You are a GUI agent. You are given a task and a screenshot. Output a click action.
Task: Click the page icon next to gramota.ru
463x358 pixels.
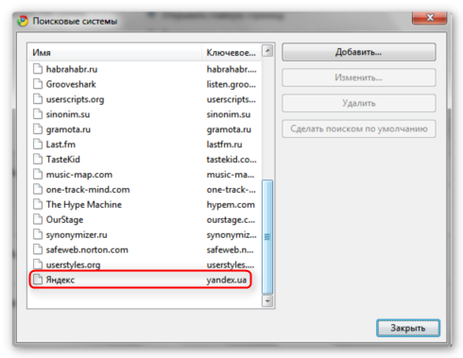(38, 129)
